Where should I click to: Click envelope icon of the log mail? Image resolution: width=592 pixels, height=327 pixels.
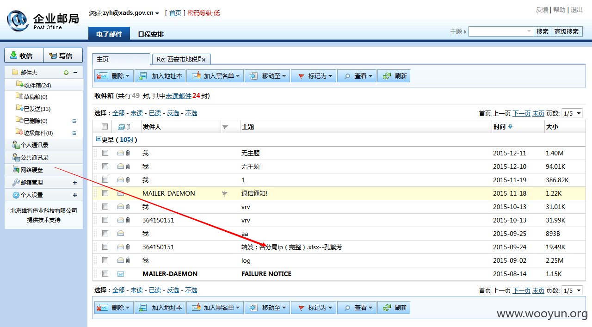[121, 260]
